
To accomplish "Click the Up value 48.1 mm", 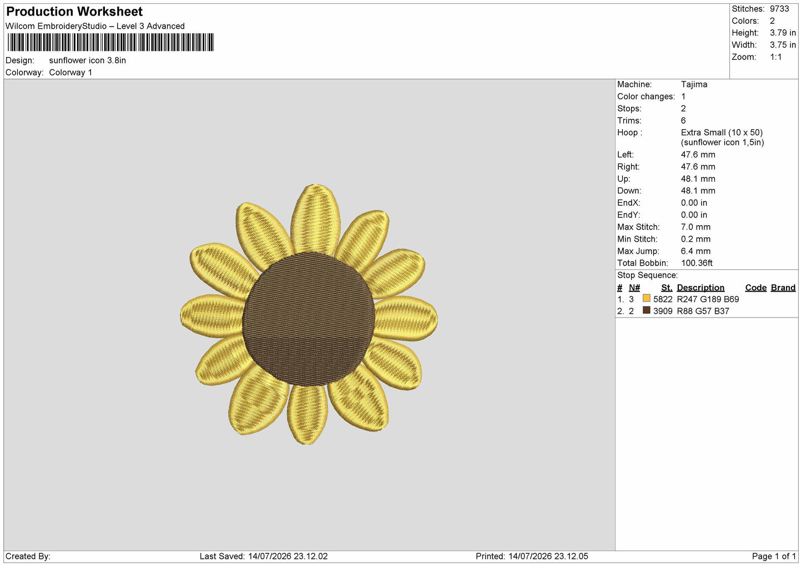I will point(698,179).
